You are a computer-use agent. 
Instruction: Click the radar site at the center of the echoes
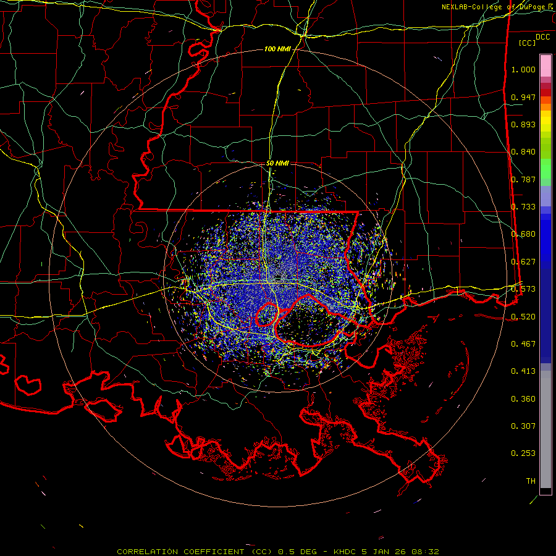tap(278, 278)
